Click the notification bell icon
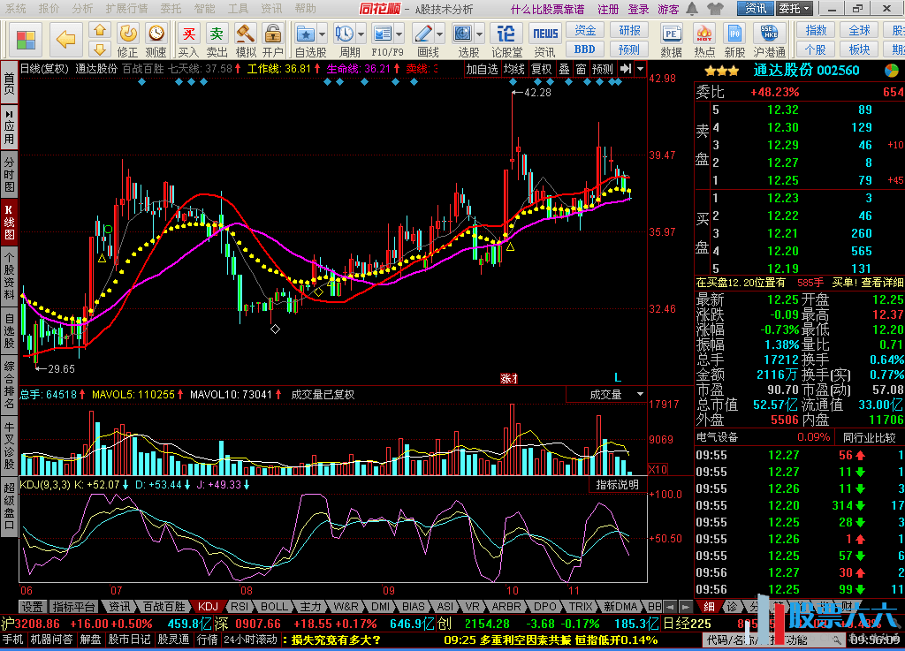This screenshot has height=651, width=905. pos(692,9)
